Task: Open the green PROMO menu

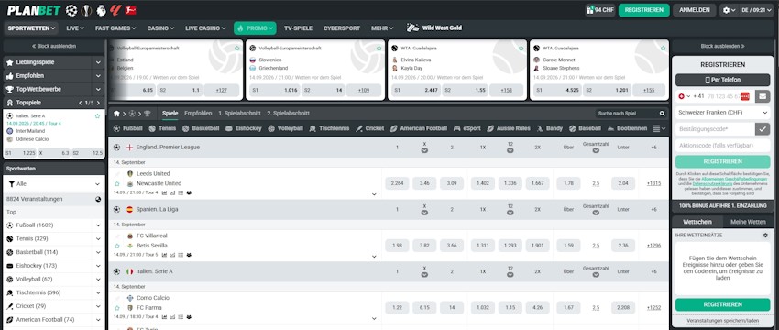Action: point(255,28)
